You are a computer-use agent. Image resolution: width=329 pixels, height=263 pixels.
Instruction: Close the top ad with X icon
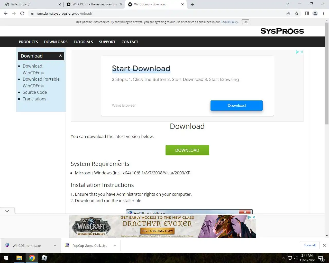click(301, 52)
